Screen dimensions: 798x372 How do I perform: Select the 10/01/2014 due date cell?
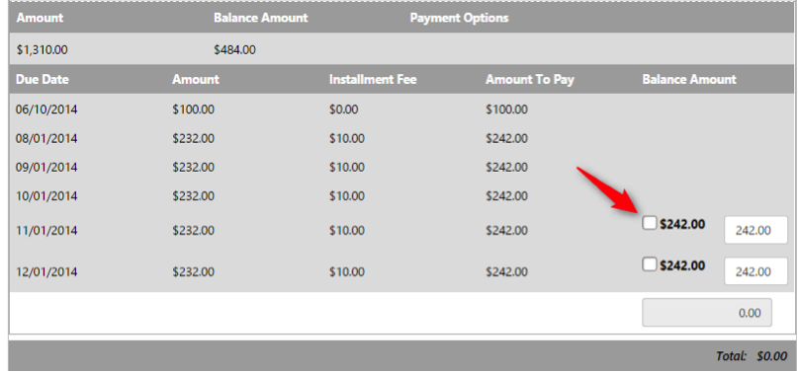(46, 196)
